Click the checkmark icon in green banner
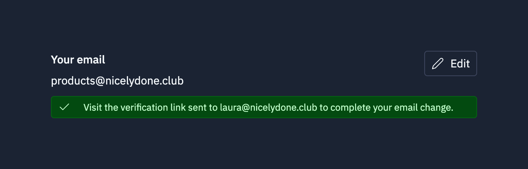 pyautogui.click(x=64, y=107)
